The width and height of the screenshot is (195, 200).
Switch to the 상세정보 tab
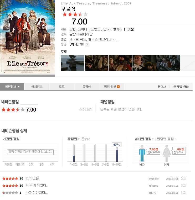(x=37, y=87)
